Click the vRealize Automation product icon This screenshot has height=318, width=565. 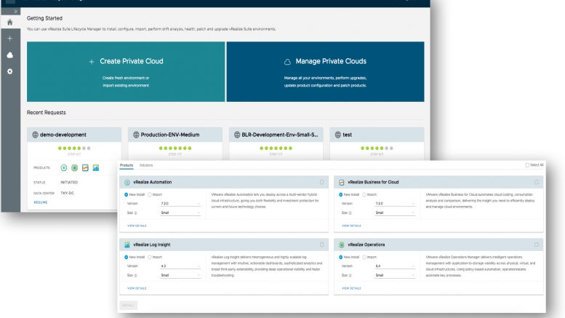(x=127, y=183)
